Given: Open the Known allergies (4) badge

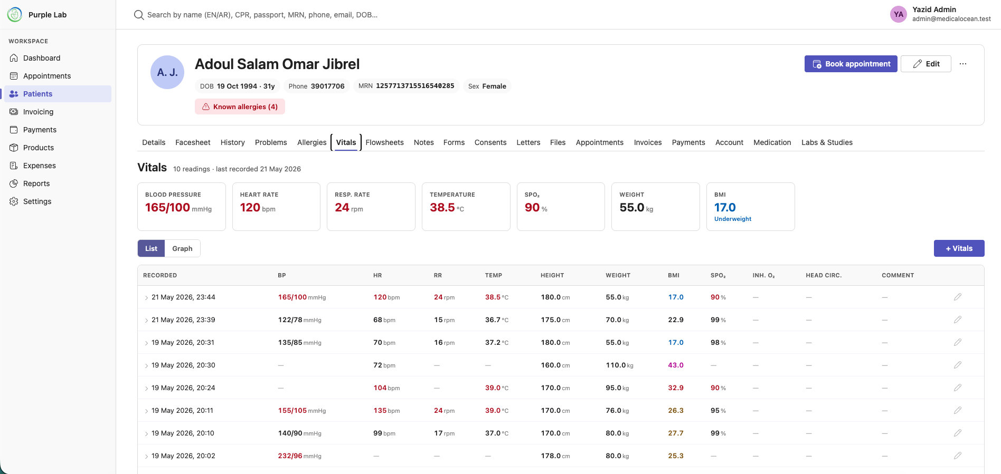Looking at the screenshot, I should (x=240, y=107).
